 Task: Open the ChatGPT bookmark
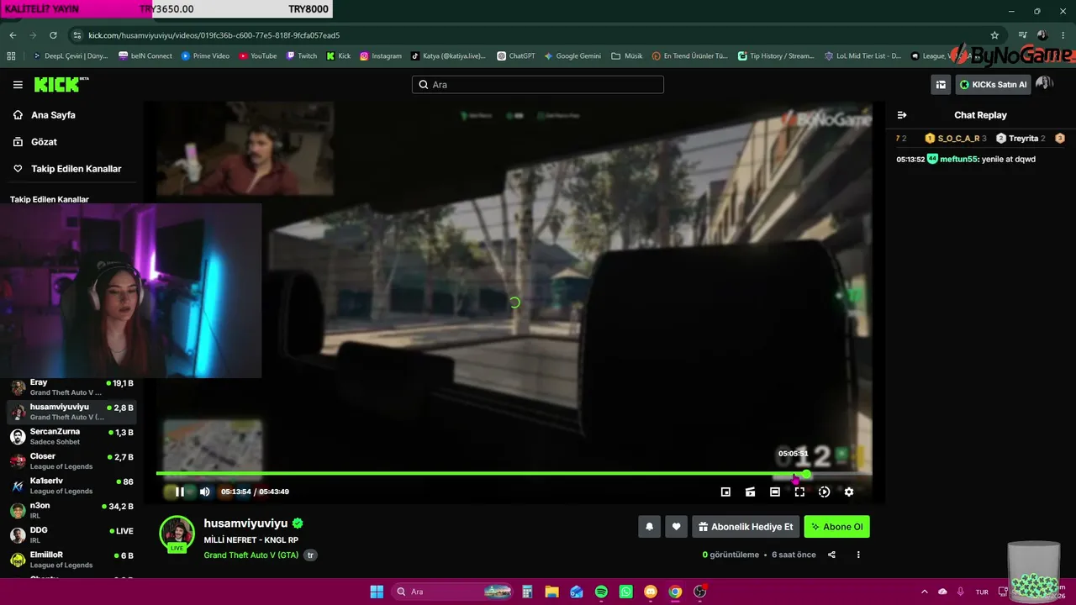pyautogui.click(x=515, y=56)
